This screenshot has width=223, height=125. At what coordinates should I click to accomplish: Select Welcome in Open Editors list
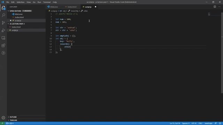click(x=18, y=14)
